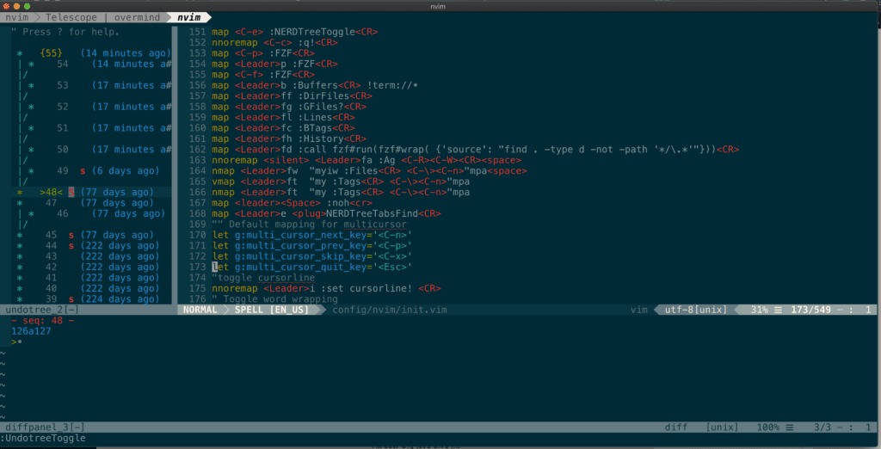881x449 pixels.
Task: Click the line number 165 in gutter
Action: point(197,181)
